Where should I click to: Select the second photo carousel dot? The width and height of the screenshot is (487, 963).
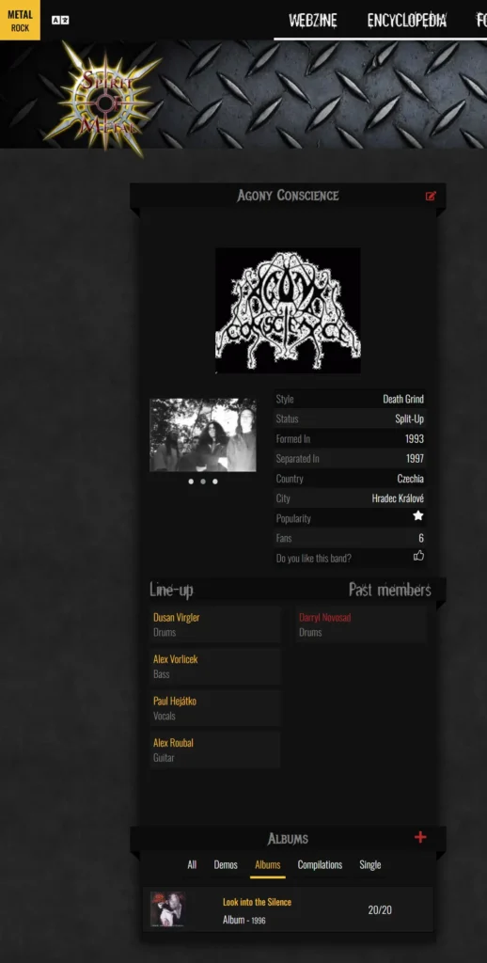click(203, 481)
